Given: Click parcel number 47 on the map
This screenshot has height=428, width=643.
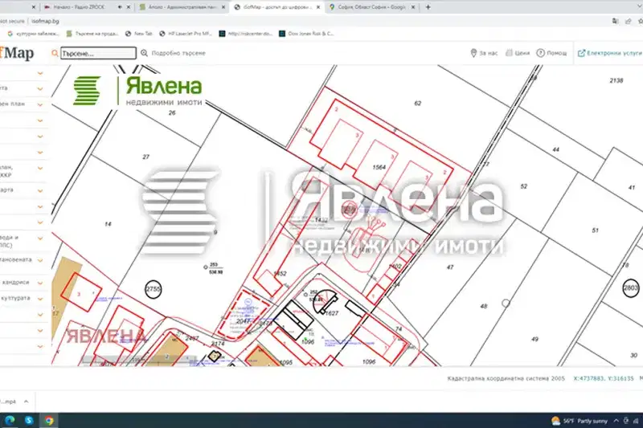Looking at the screenshot, I should pyautogui.click(x=450, y=267).
